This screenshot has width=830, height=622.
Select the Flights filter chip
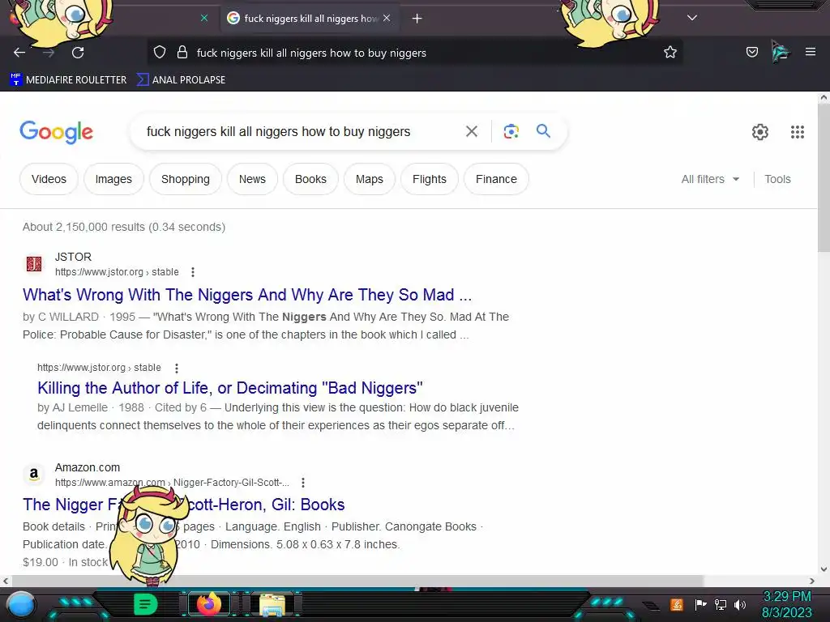point(430,179)
